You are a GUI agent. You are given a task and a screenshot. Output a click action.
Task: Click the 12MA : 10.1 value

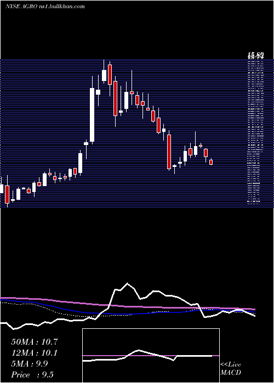click(35, 353)
